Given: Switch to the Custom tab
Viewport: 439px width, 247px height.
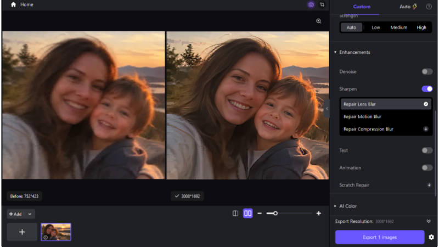Looking at the screenshot, I should pyautogui.click(x=362, y=7).
